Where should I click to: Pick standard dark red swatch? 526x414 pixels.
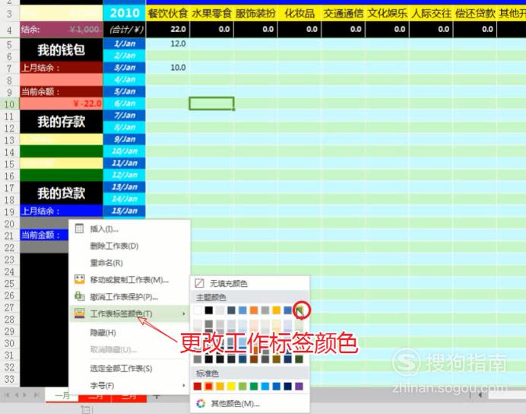pos(198,386)
